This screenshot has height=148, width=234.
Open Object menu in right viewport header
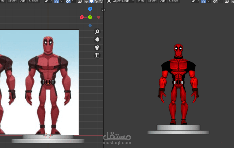click(x=173, y=1)
